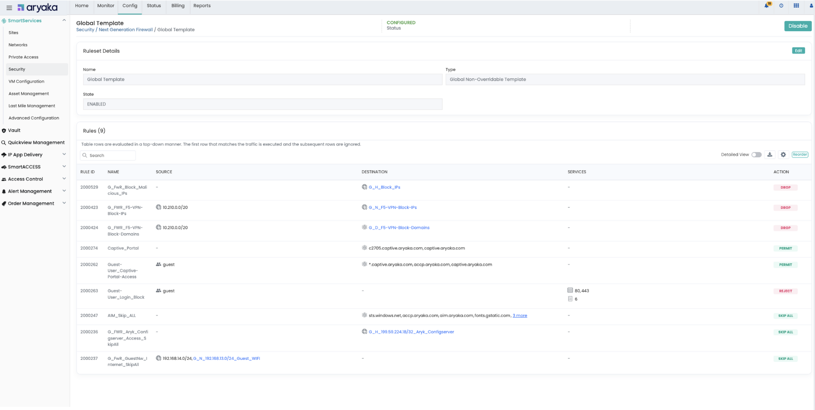
Task: Open the apps grid icon
Action: click(796, 6)
